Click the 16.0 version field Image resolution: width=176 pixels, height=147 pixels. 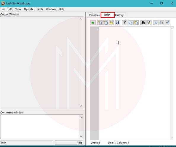point(27,143)
